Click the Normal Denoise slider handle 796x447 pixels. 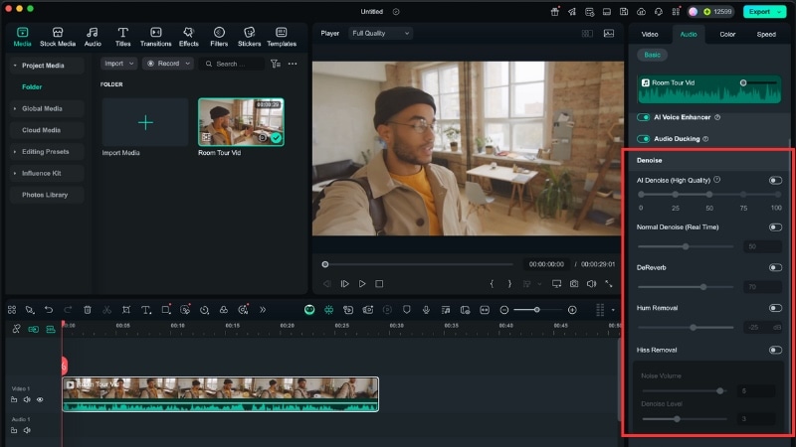686,246
